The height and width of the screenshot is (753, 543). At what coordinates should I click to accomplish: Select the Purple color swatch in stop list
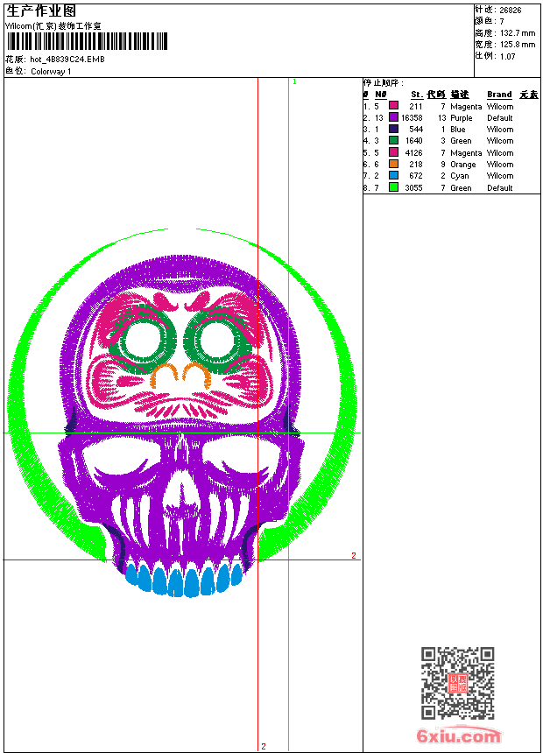394,117
